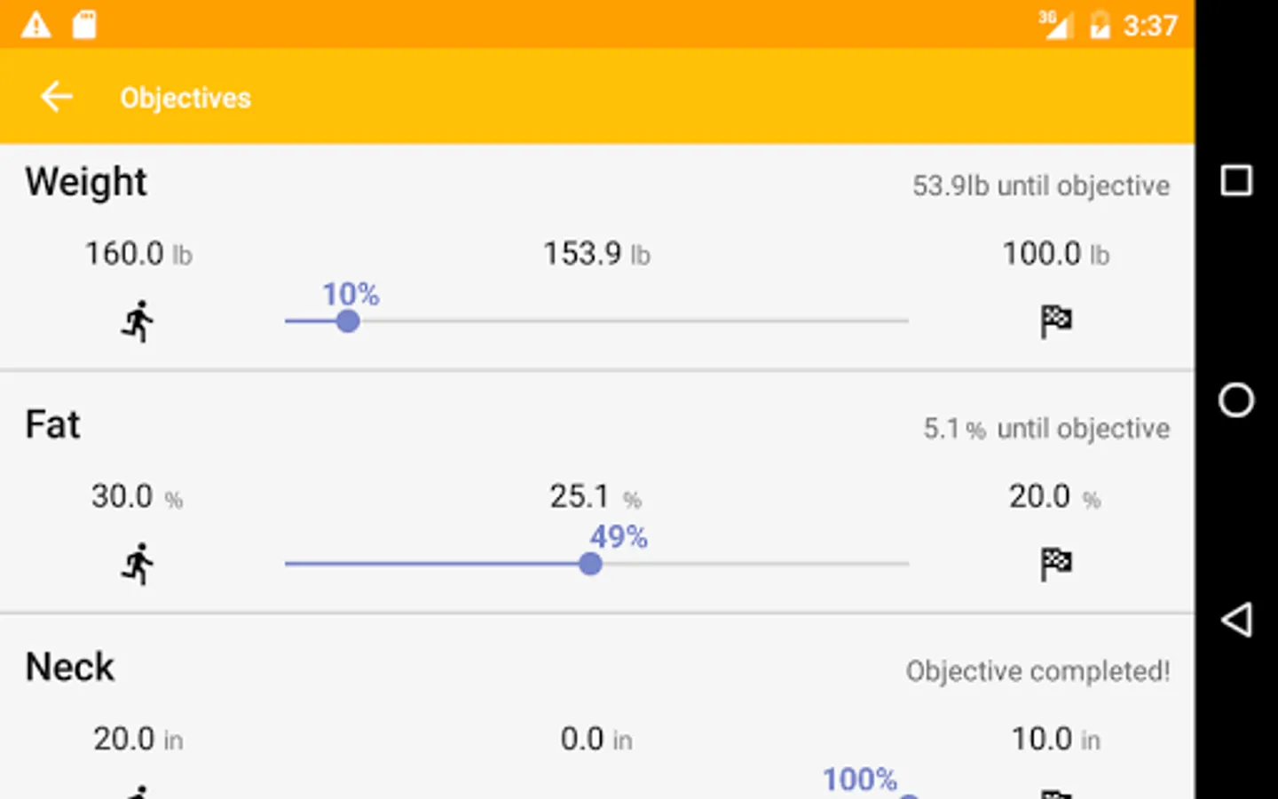The width and height of the screenshot is (1278, 799).
Task: Click the Fat progress slider handle at 49%
Action: pos(590,564)
